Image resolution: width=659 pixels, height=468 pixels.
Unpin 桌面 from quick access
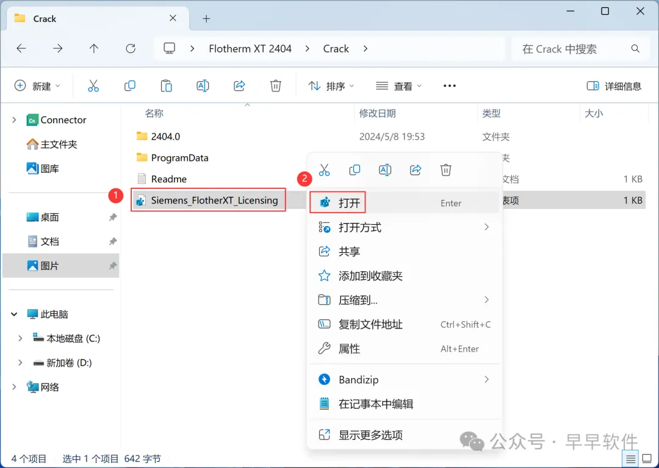[113, 217]
